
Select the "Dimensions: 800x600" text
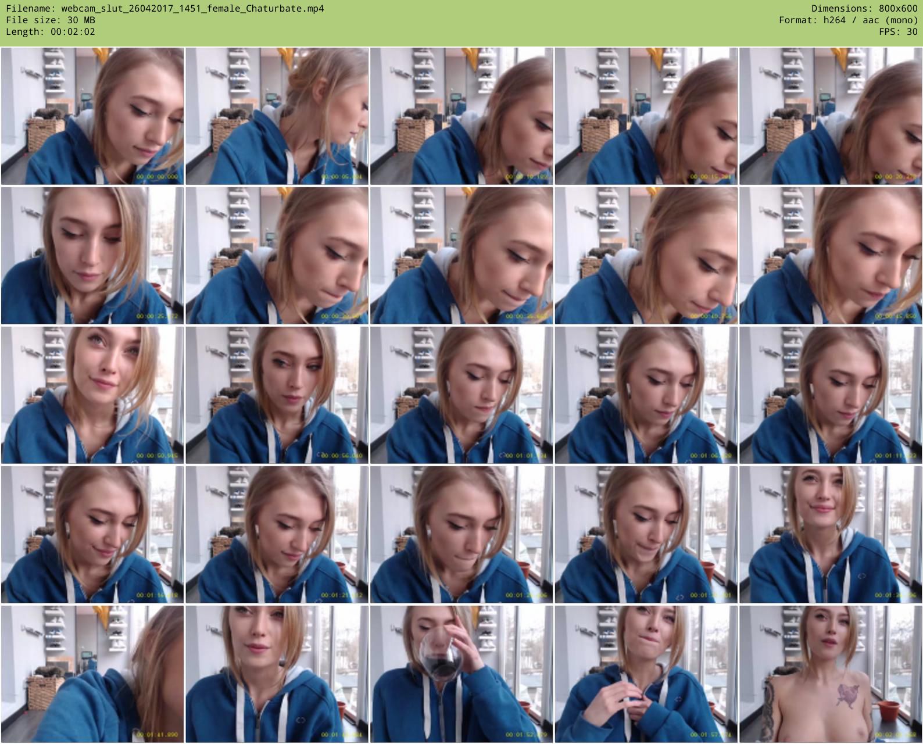(864, 8)
